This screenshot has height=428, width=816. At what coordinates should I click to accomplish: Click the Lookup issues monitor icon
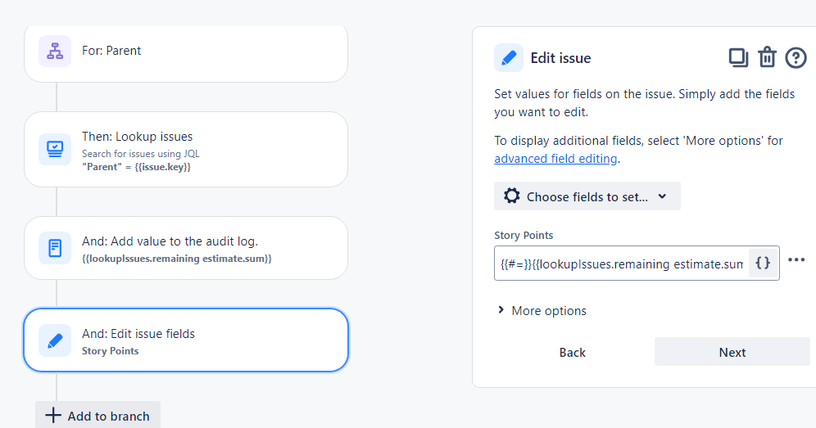coord(55,149)
